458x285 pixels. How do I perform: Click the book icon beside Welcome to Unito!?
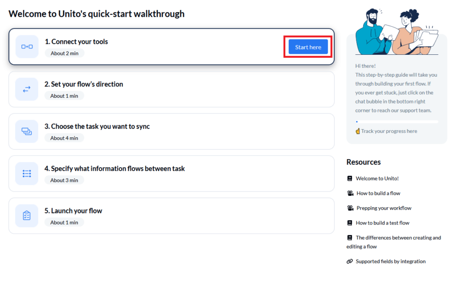tap(350, 179)
